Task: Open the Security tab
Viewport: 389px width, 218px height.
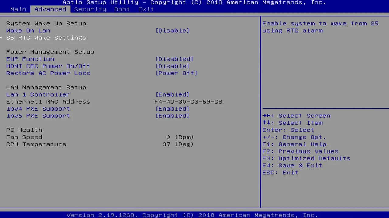Action: tap(90, 9)
